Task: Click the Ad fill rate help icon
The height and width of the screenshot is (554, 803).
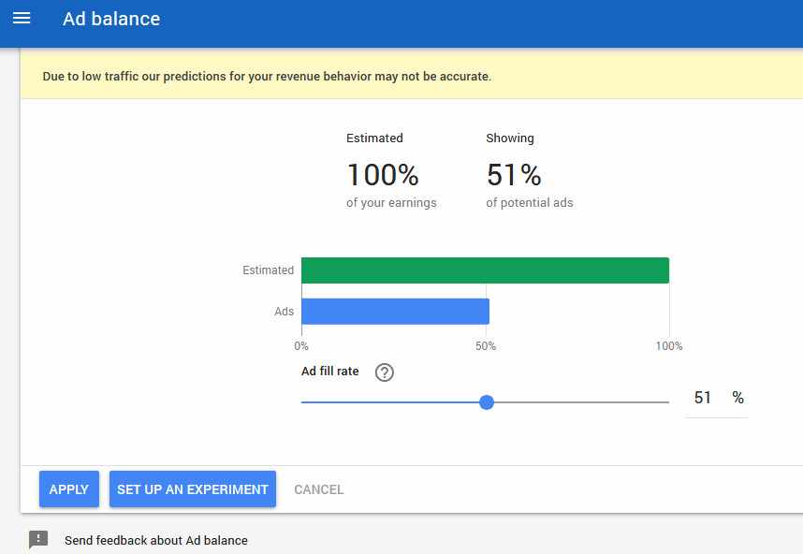Action: pos(384,372)
